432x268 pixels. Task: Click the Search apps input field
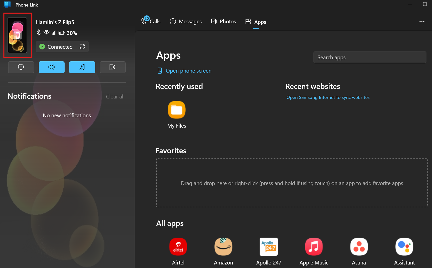pyautogui.click(x=370, y=57)
